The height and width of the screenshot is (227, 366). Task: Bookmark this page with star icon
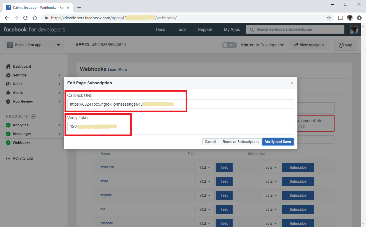click(329, 18)
